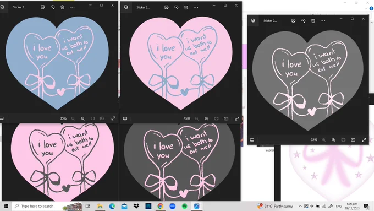Zoom in on the blue heart image
The height and width of the screenshot is (211, 374).
[x=82, y=118]
